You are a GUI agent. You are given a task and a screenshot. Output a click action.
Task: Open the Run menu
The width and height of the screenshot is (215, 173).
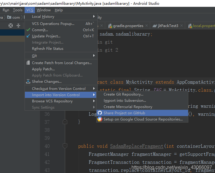coord(6,10)
